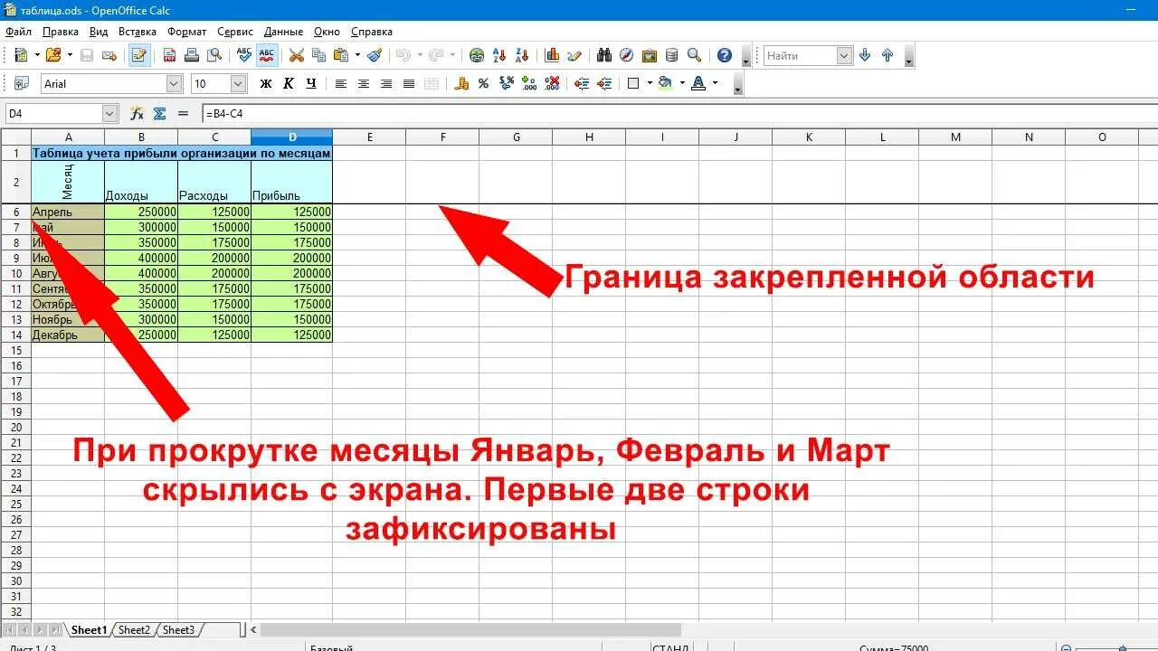
Task: Expand the font size 10 dropdown
Action: (x=239, y=83)
